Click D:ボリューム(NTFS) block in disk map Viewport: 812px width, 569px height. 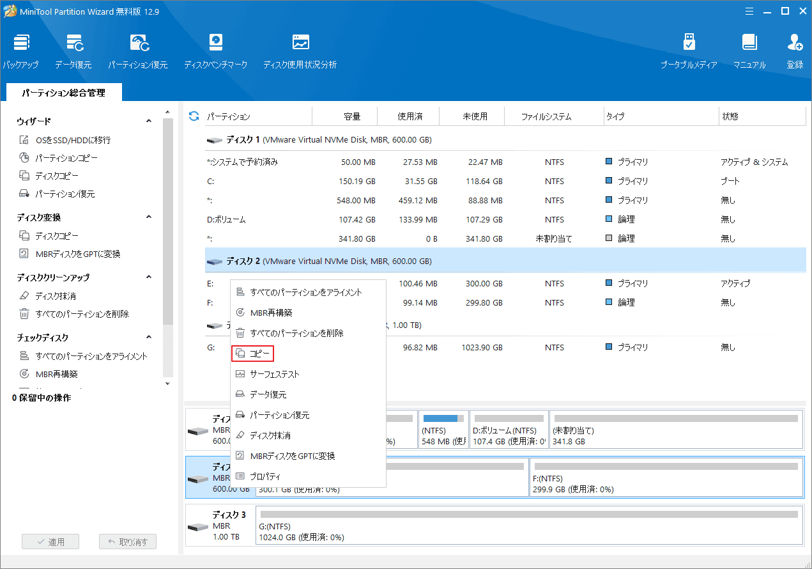[509, 430]
